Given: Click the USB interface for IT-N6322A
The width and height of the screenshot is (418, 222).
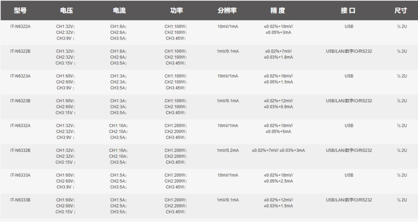Looking at the screenshot, I should tap(348, 27).
